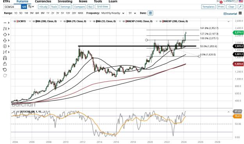Expand line tool options chevron

coord(9,23)
